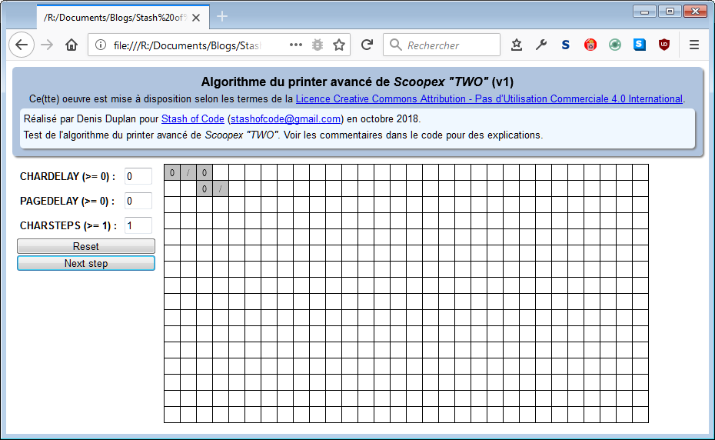Maximize the browser window
The height and width of the screenshot is (440, 715).
670,12
